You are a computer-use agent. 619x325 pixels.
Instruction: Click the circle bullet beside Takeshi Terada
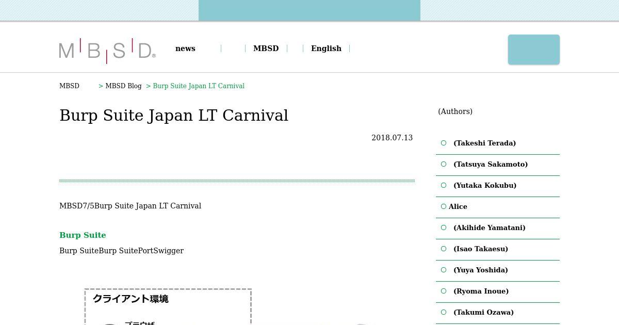click(x=444, y=143)
